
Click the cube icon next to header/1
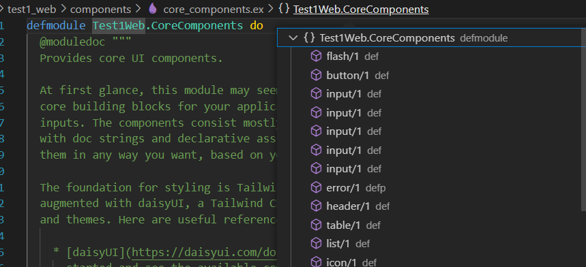[316, 206]
